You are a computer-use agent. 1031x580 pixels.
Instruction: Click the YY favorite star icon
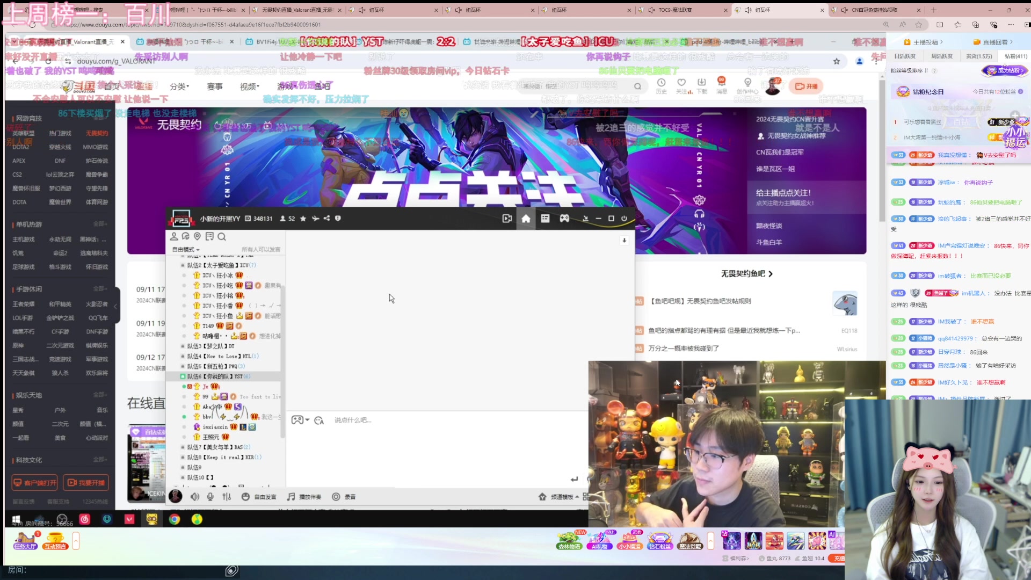[303, 219]
